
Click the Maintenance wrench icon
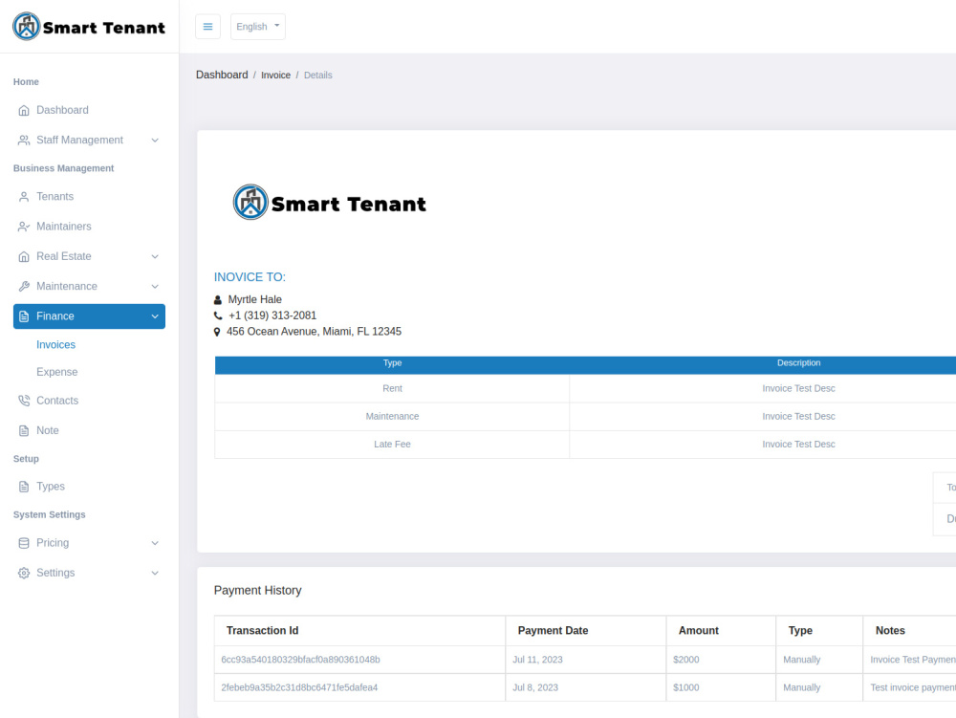tap(24, 287)
